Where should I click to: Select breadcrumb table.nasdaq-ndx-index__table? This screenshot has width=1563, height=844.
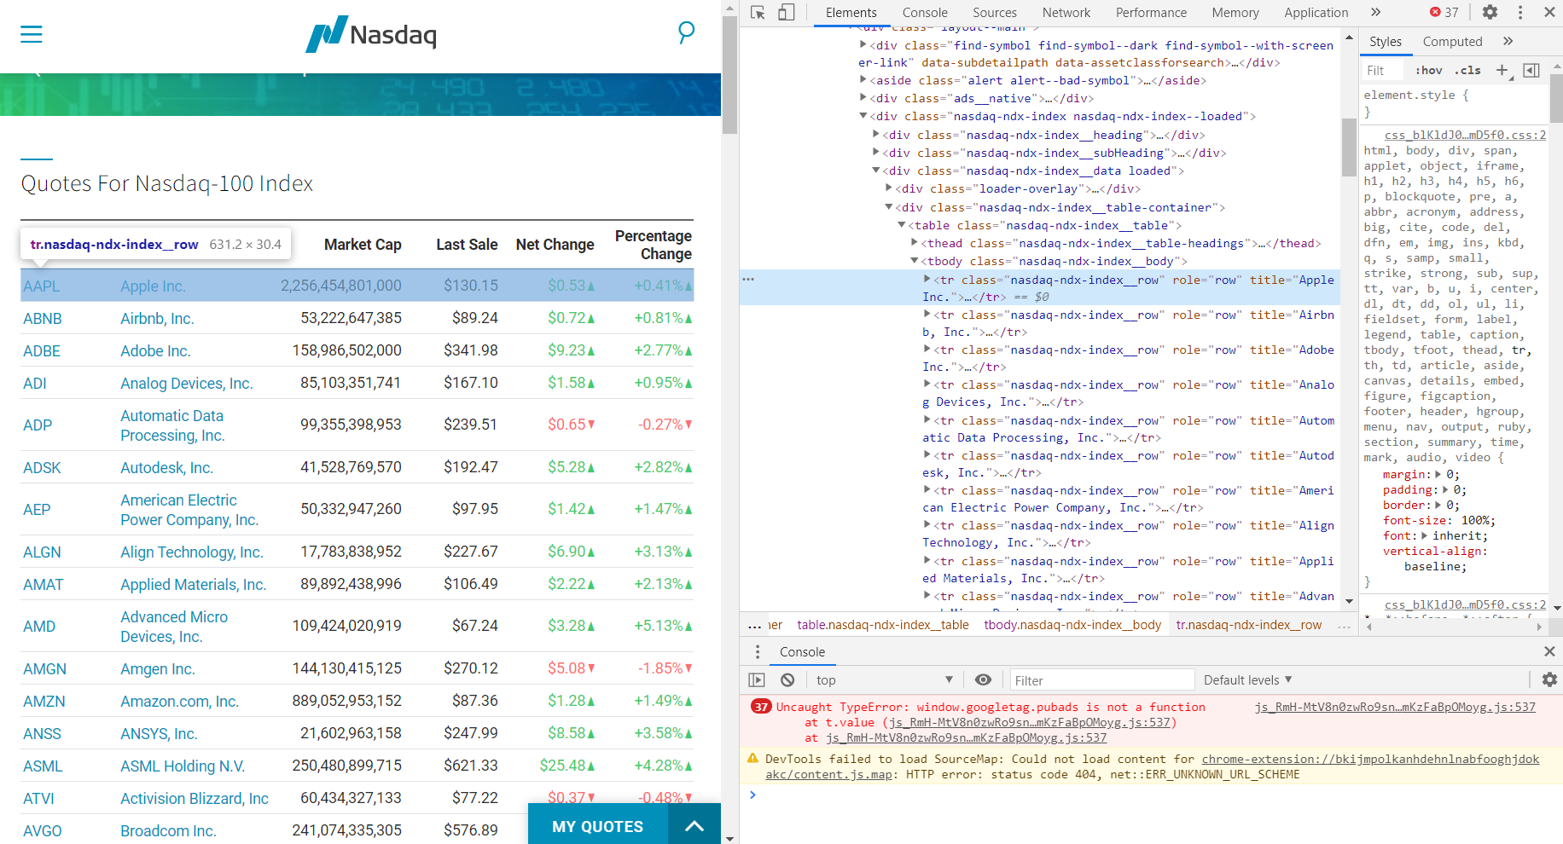pos(883,626)
